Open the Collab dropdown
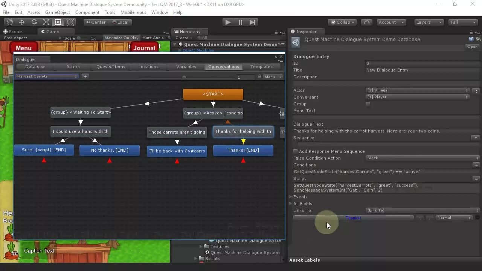Screen dimensions: 482x271 click(x=342, y=22)
